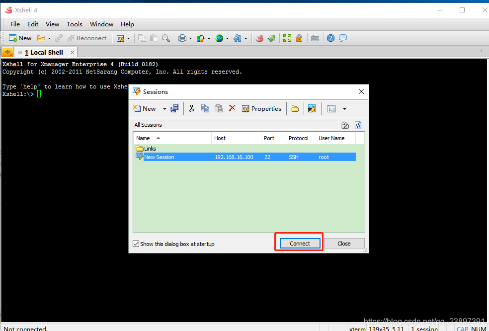
Task: Click the Paste icon in Sessions dialog
Action: [x=219, y=108]
